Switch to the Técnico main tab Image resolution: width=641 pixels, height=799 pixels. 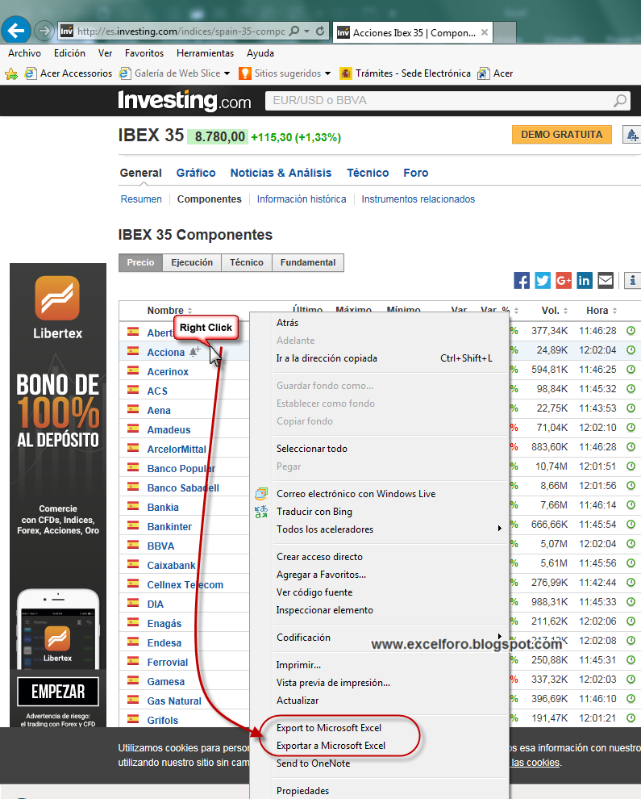pos(368,173)
